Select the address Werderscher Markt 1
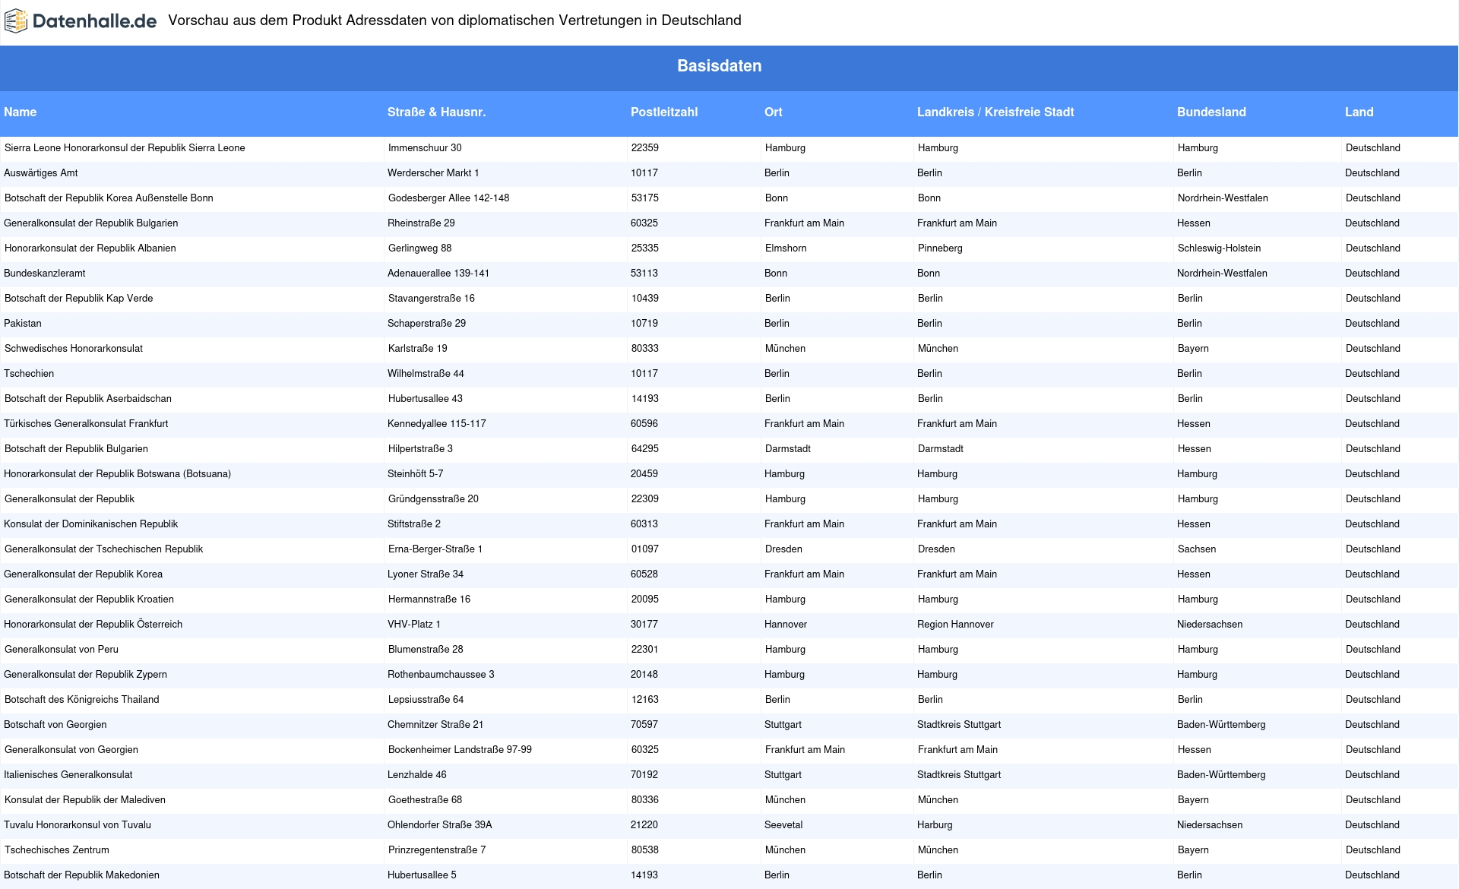Screen dimensions: 1459x889 433,172
